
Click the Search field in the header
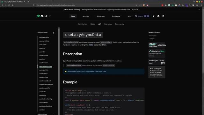click(142, 16)
